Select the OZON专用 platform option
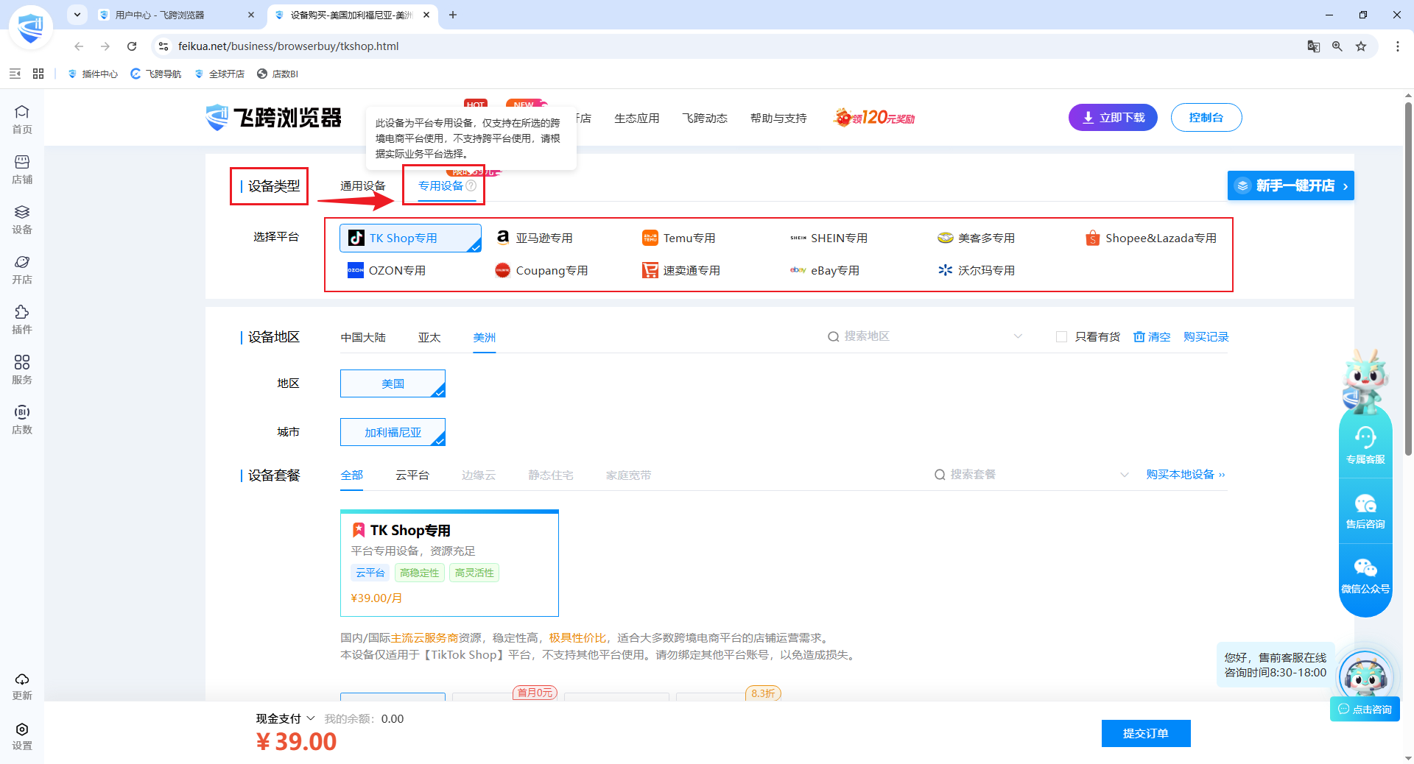 click(x=387, y=270)
